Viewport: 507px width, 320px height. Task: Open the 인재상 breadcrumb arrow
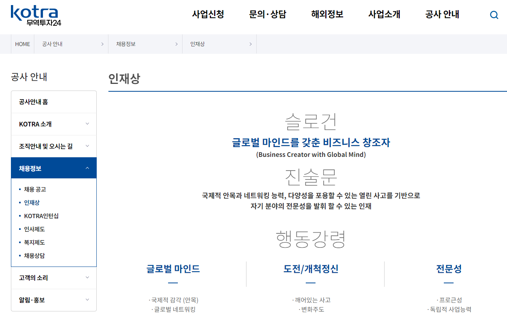click(250, 44)
